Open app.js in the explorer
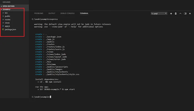194x111 pixels. tap(7, 26)
